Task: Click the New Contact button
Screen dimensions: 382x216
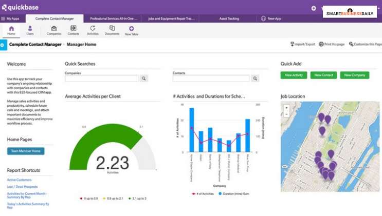Action: click(x=323, y=75)
